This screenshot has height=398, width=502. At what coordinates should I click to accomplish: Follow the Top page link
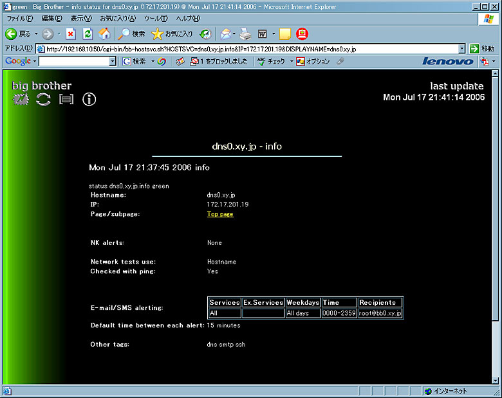220,214
